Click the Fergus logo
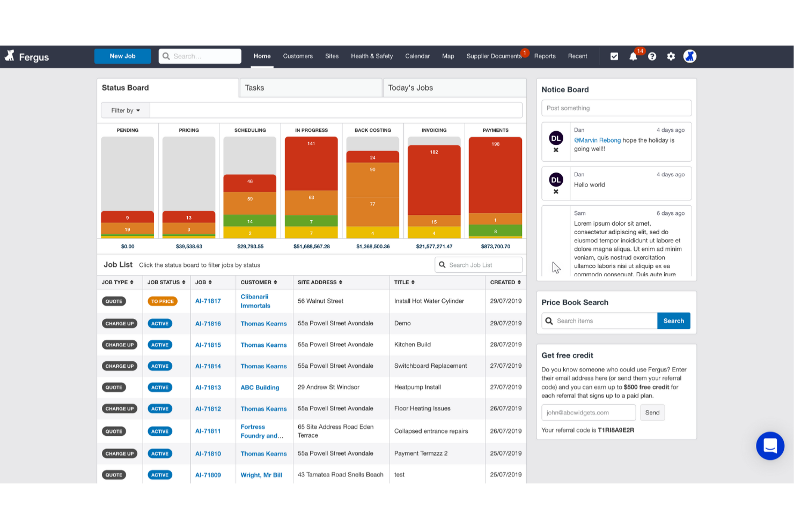Screen dimensions: 794x529 coord(26,56)
